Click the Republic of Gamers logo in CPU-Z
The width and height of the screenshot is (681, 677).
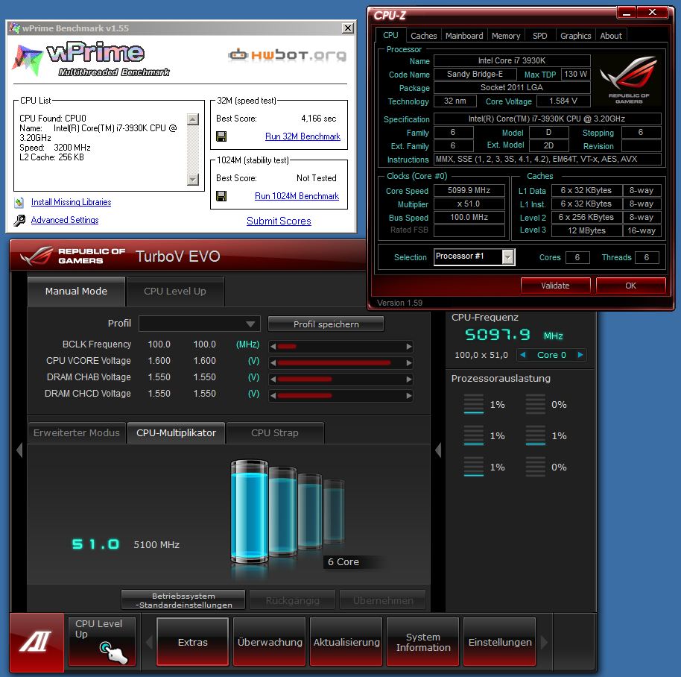tap(628, 80)
